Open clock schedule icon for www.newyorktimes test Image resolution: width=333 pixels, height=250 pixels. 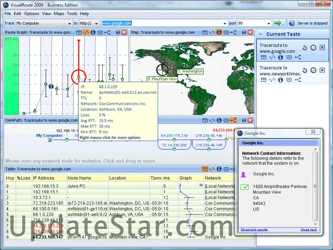coord(314,70)
